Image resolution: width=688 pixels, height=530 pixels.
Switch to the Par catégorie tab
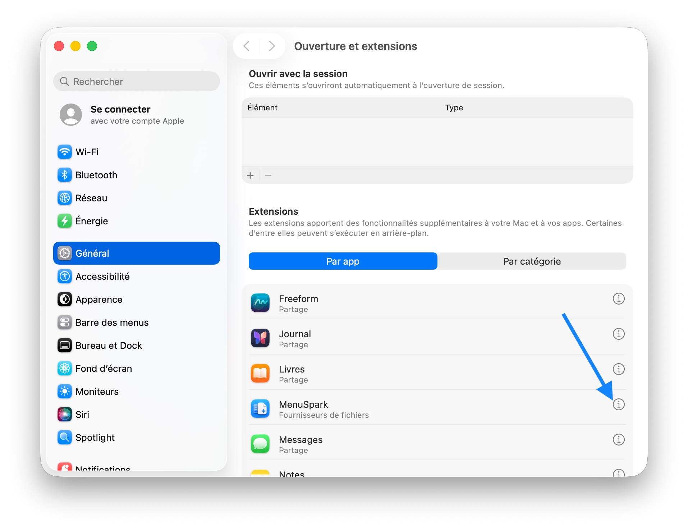[x=532, y=261]
